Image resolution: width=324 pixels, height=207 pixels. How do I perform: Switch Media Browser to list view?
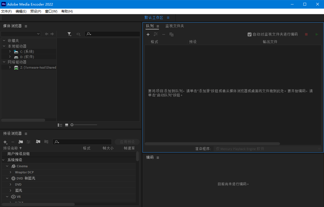(60, 125)
